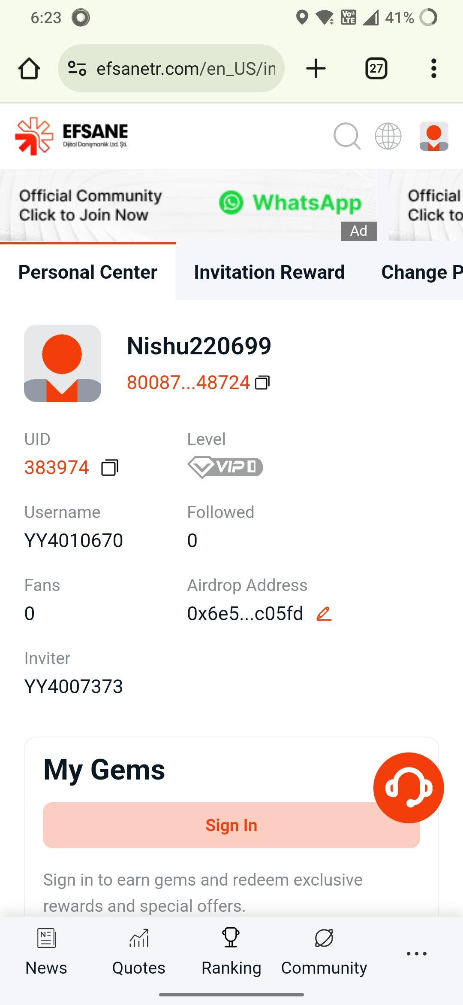Viewport: 463px width, 1005px height.
Task: Tap the address bar URL field
Action: 185,69
